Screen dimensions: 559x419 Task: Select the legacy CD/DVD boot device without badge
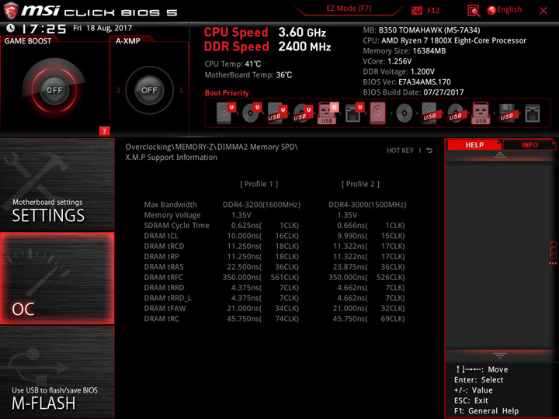coord(404,113)
